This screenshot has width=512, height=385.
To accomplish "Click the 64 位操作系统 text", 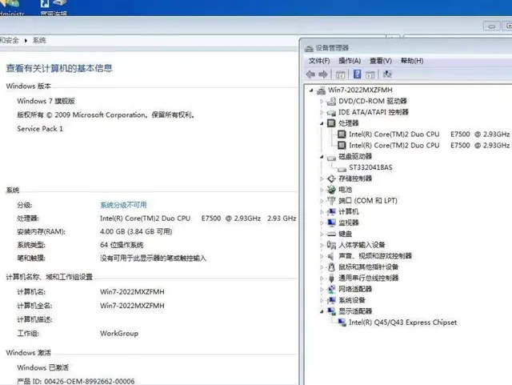I will (122, 245).
